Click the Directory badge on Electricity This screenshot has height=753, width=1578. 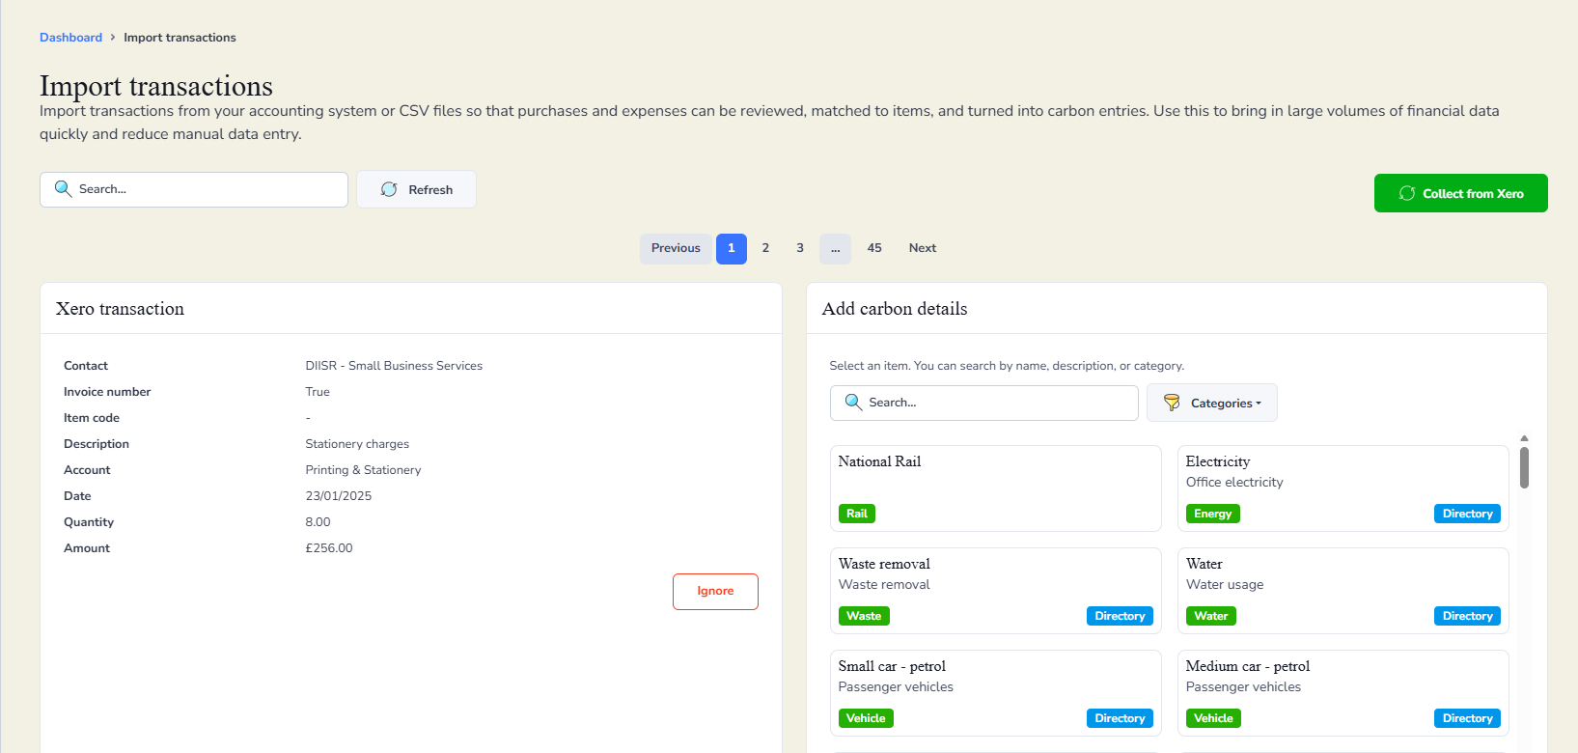[1467, 514]
